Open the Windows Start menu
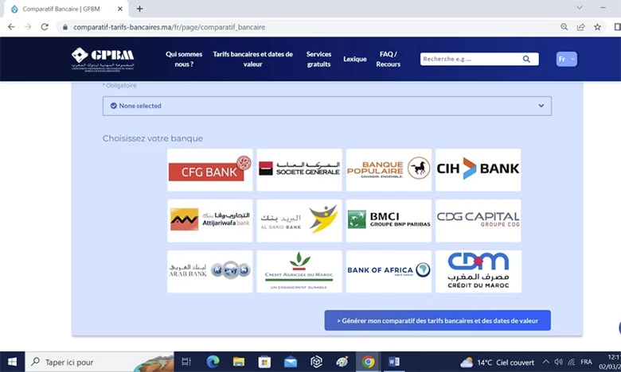This screenshot has width=621, height=372. (x=12, y=362)
